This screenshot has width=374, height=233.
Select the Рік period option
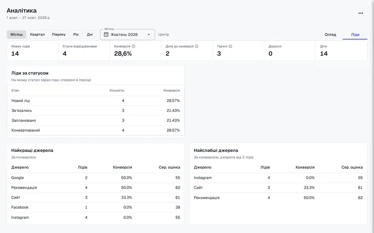point(76,34)
